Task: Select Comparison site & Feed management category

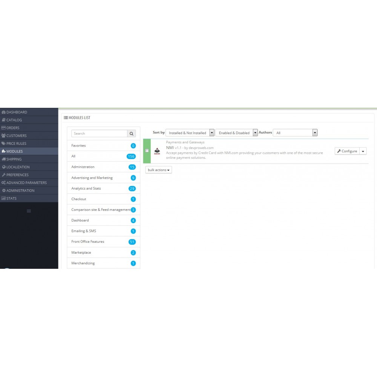Action: point(104,210)
